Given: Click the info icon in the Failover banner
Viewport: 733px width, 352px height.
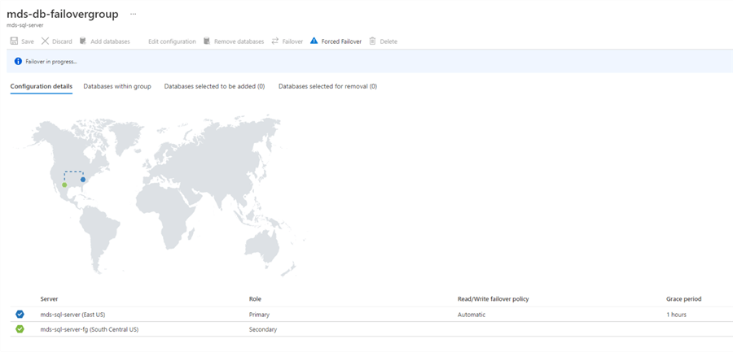Looking at the screenshot, I should pyautogui.click(x=18, y=61).
